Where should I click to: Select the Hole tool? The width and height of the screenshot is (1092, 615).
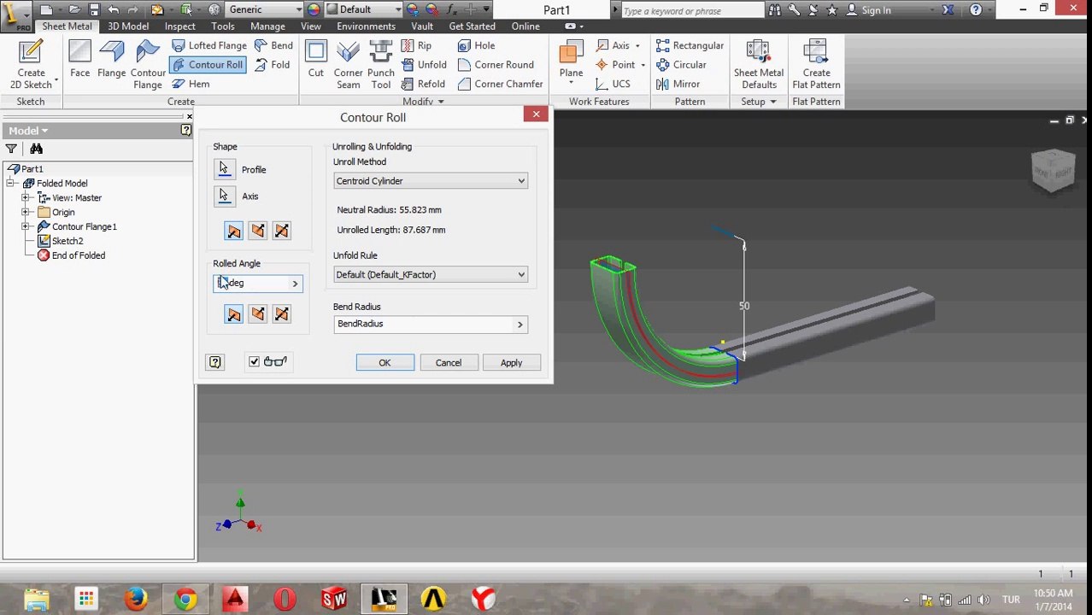click(476, 45)
